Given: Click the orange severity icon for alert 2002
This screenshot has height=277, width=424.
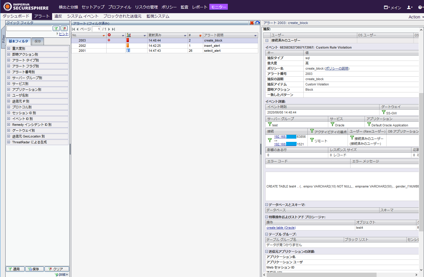Looking at the screenshot, I should click(x=128, y=45).
